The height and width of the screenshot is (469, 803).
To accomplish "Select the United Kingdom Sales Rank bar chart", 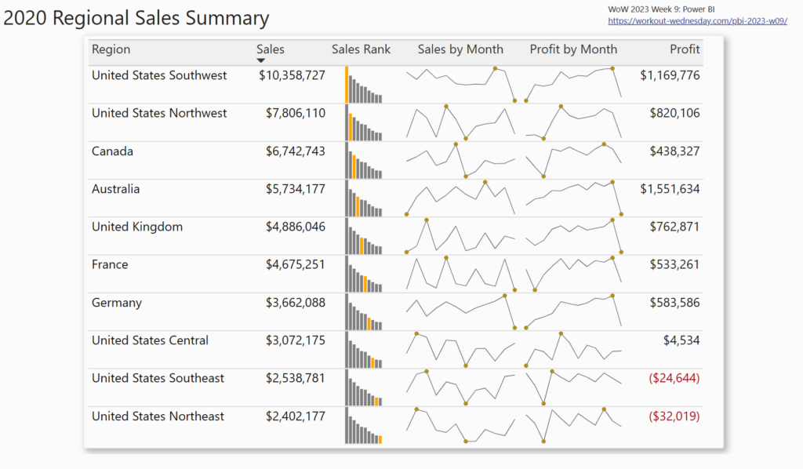I will tap(363, 237).
